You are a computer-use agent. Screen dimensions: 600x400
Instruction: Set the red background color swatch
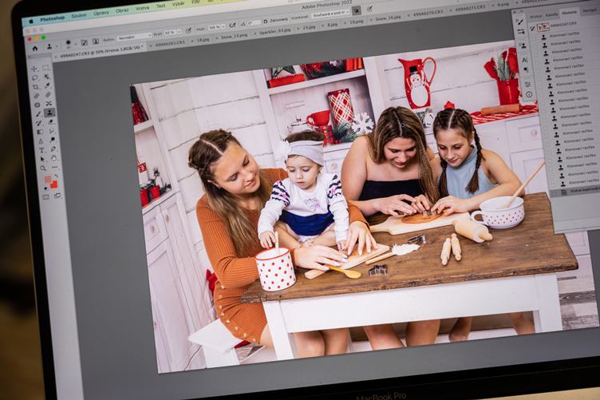click(x=54, y=184)
